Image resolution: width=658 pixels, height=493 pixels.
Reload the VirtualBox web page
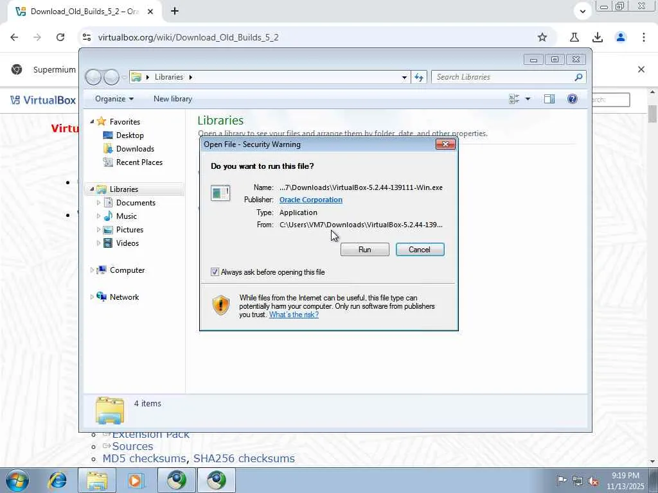click(x=60, y=37)
